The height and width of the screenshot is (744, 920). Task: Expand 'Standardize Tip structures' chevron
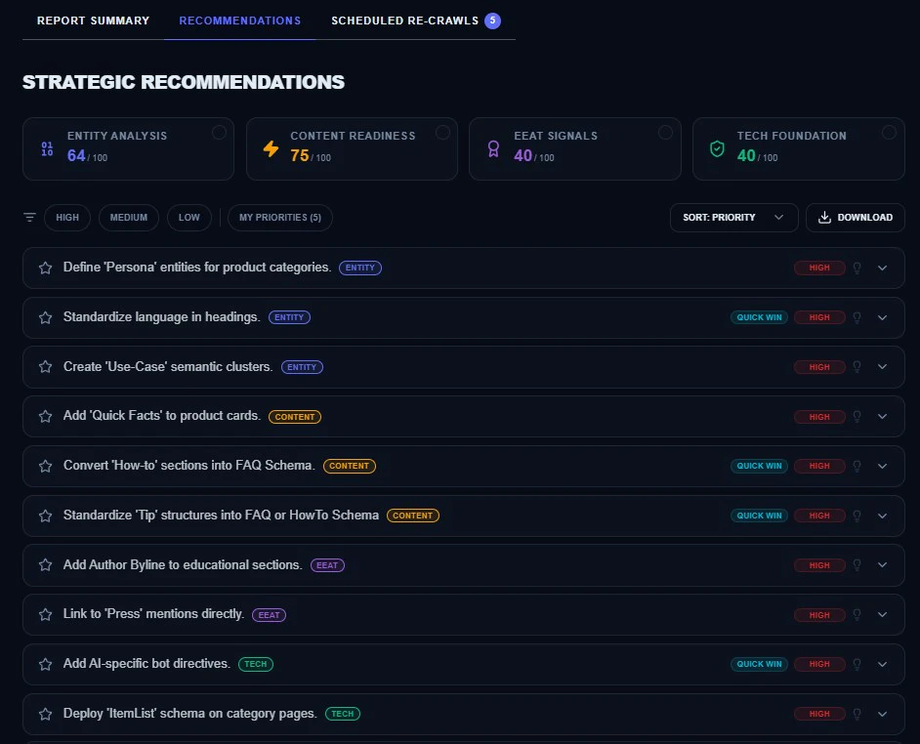tap(882, 516)
